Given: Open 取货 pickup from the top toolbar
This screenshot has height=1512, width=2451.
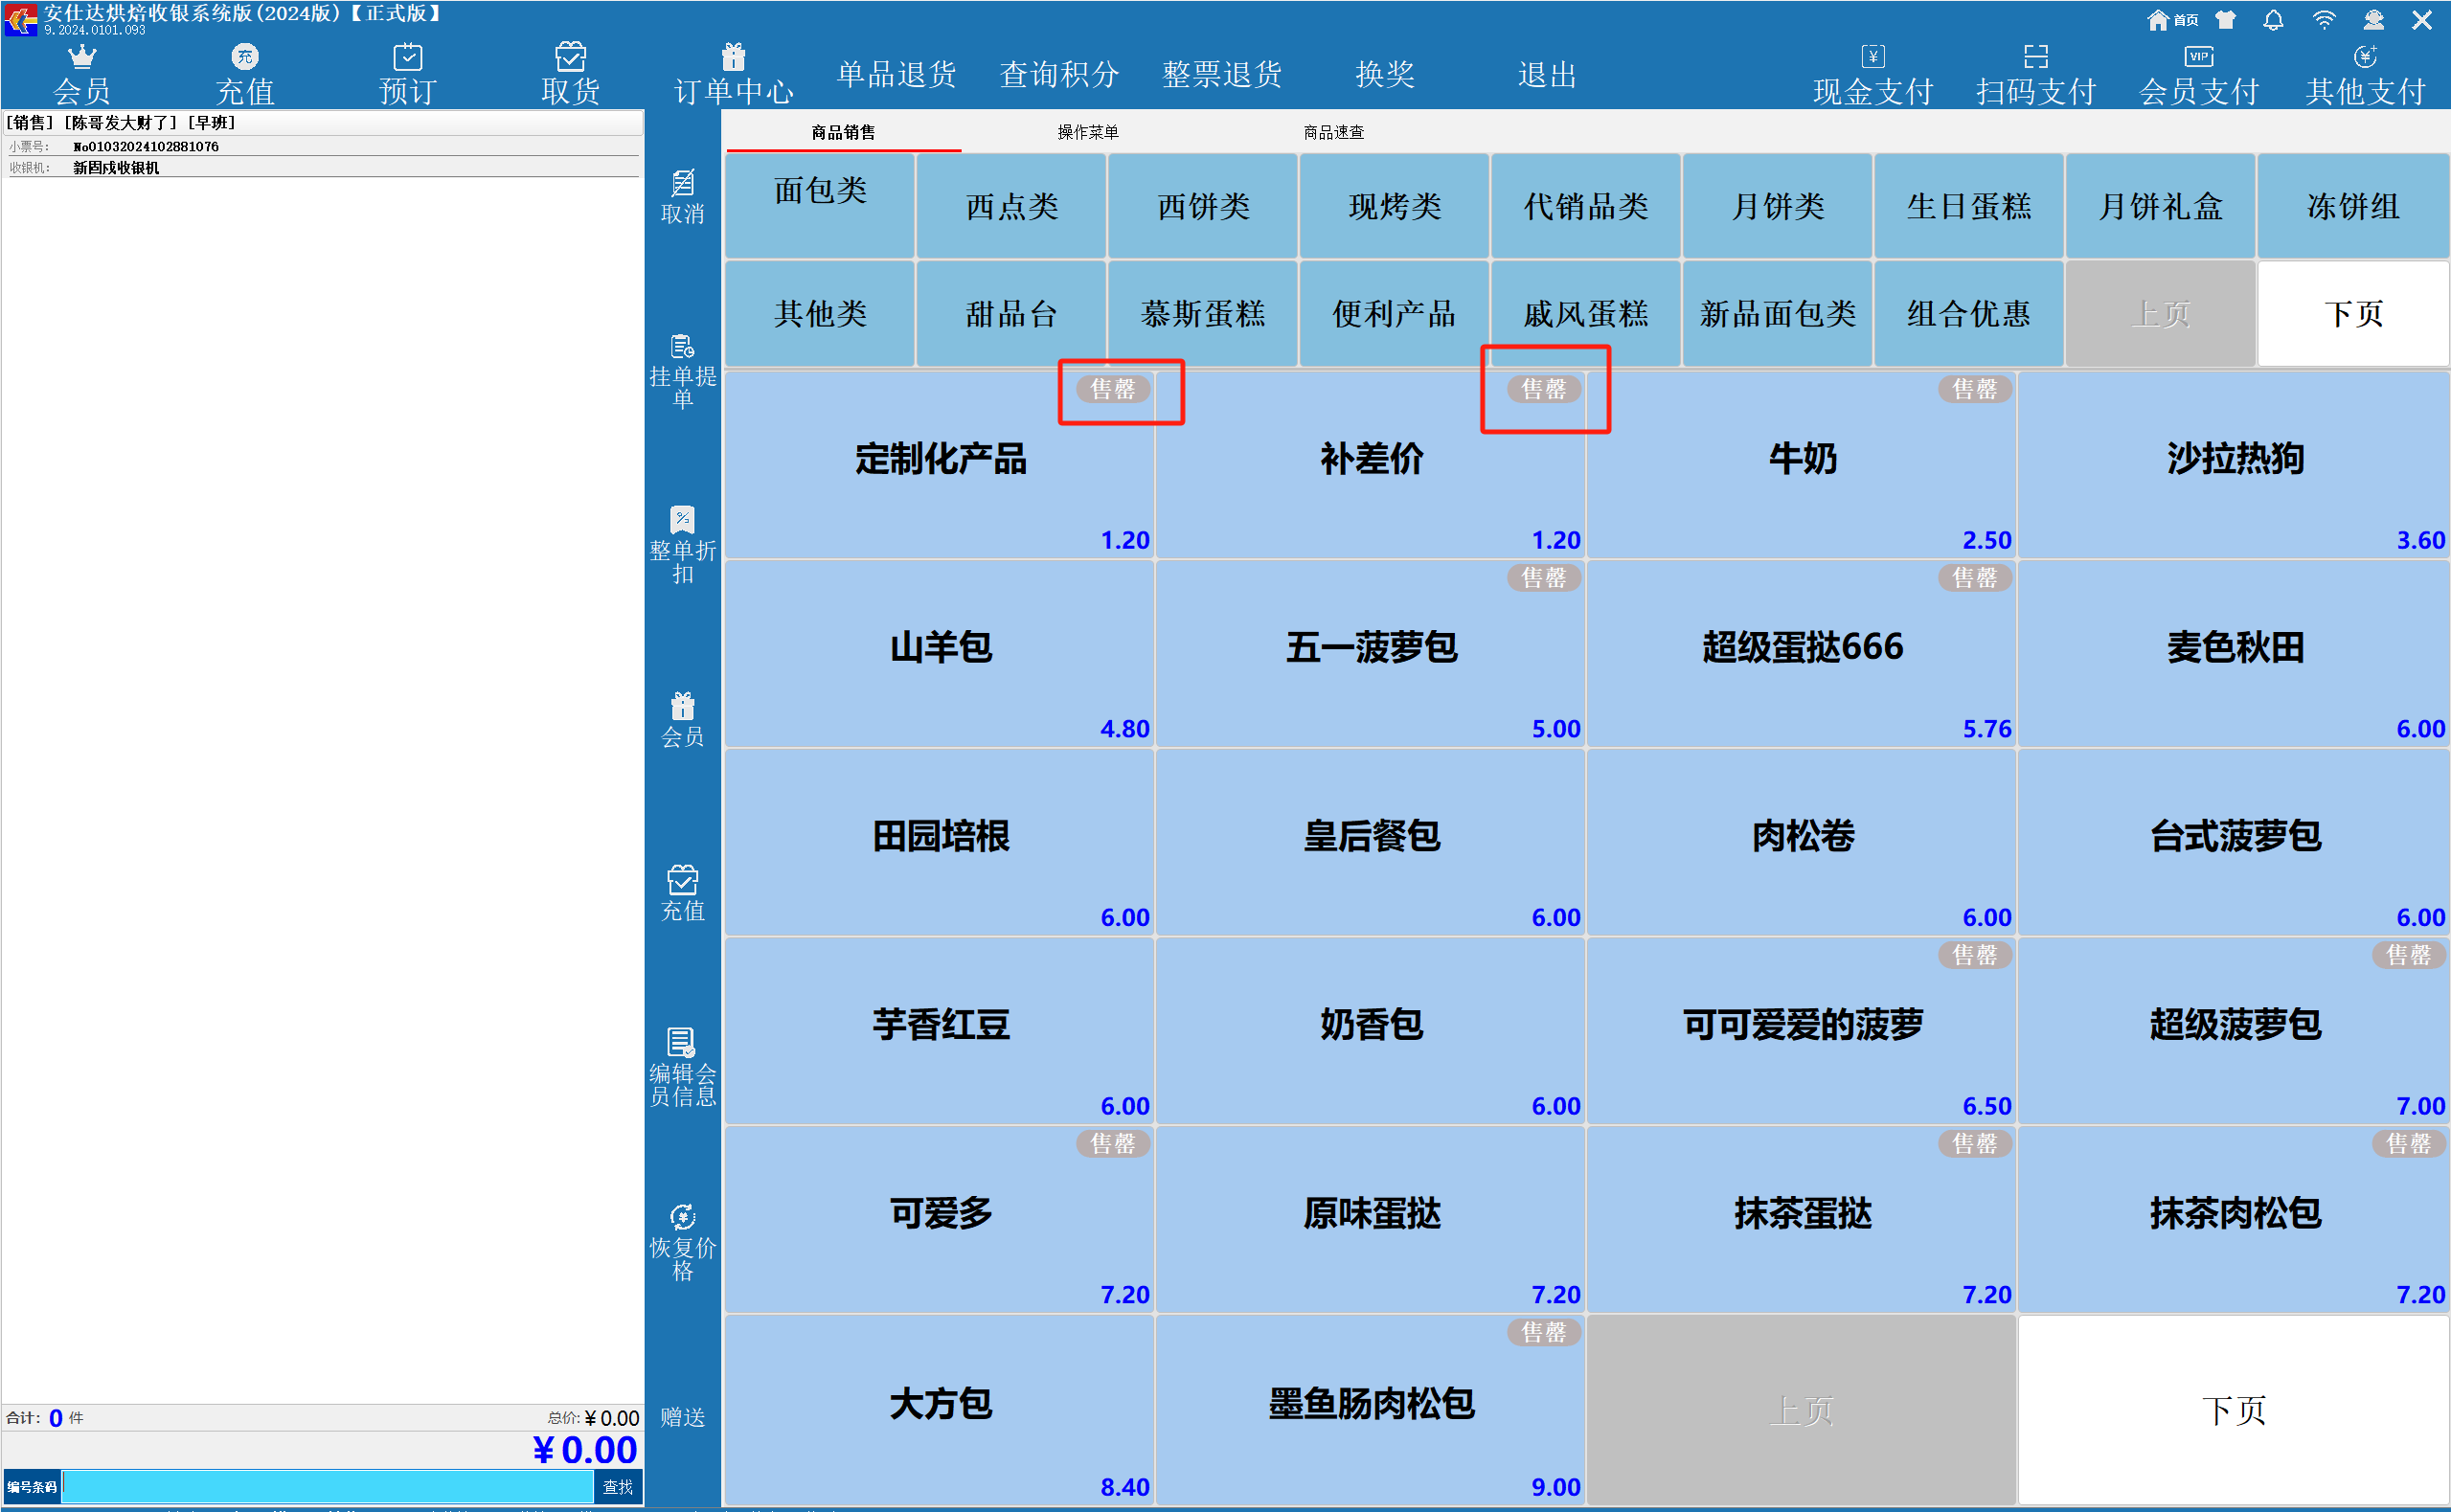Looking at the screenshot, I should (x=570, y=73).
